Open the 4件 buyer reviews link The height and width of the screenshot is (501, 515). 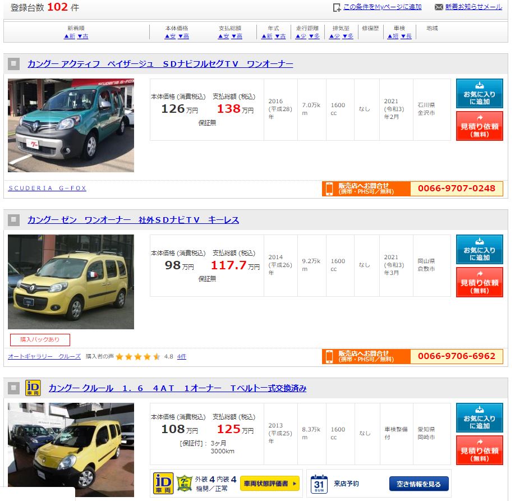coord(182,356)
